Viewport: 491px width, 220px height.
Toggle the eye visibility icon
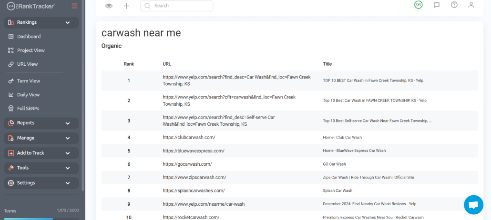(x=109, y=6)
